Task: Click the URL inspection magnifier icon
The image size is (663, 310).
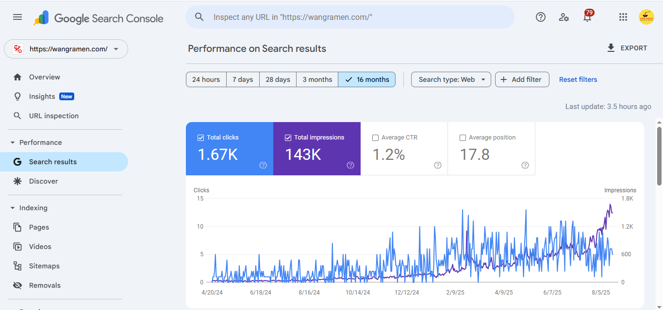Action: tap(17, 116)
